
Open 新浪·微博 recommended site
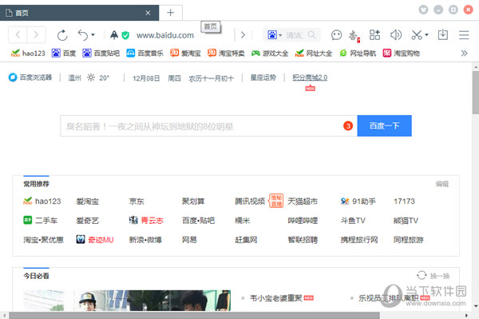tap(145, 240)
